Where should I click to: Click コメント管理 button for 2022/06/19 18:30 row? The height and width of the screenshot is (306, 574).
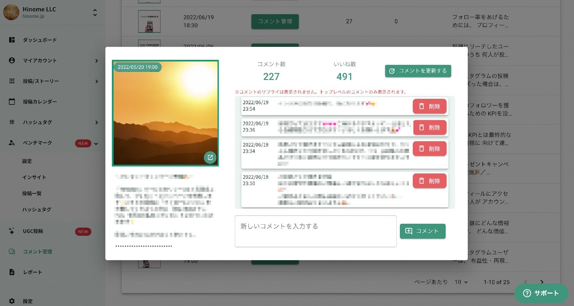(x=275, y=21)
